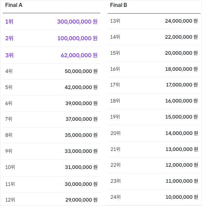Select the 3위 rank label
Image resolution: width=202 pixels, height=206 pixels.
pyautogui.click(x=9, y=55)
